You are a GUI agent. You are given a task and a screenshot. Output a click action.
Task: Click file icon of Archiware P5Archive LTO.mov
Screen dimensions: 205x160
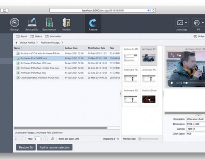(x=18, y=63)
